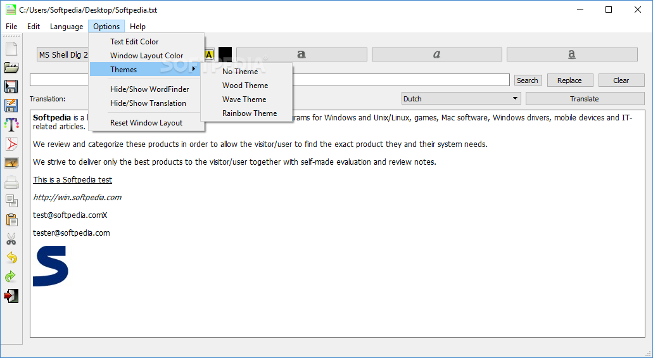Image resolution: width=653 pixels, height=358 pixels.
Task: Choose Window Layout Color menu entry
Action: (x=146, y=55)
